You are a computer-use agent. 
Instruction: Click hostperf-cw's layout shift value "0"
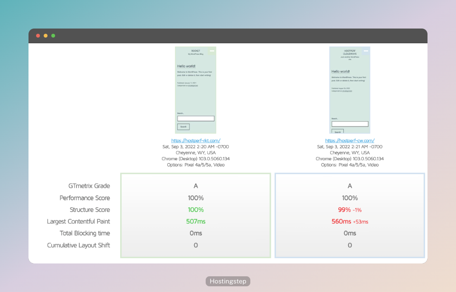(350, 245)
